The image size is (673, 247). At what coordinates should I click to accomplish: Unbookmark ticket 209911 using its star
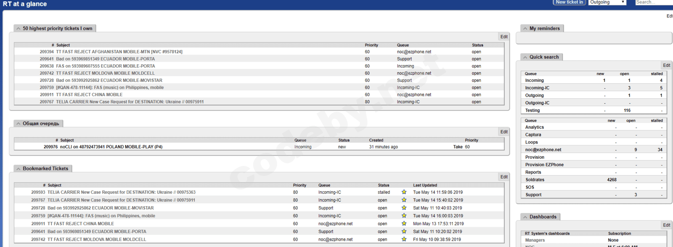pyautogui.click(x=404, y=223)
